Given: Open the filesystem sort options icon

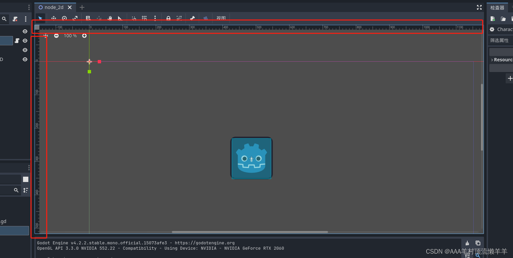Looking at the screenshot, I should 26,190.
